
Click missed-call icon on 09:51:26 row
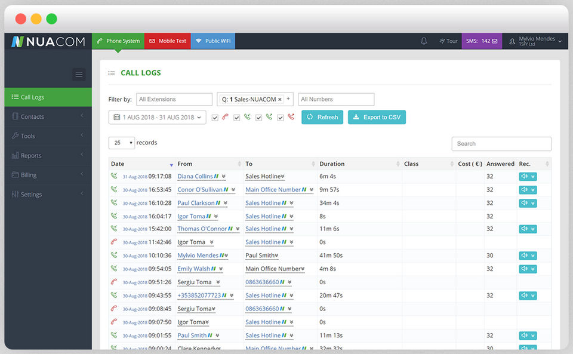click(x=114, y=282)
